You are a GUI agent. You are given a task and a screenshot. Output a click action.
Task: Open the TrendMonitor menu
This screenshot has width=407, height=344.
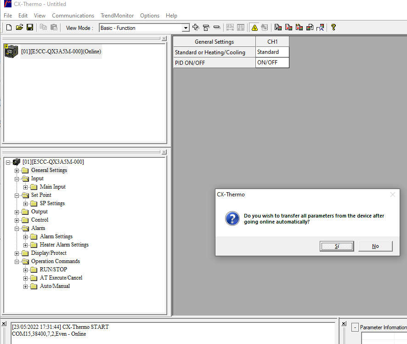(x=117, y=16)
